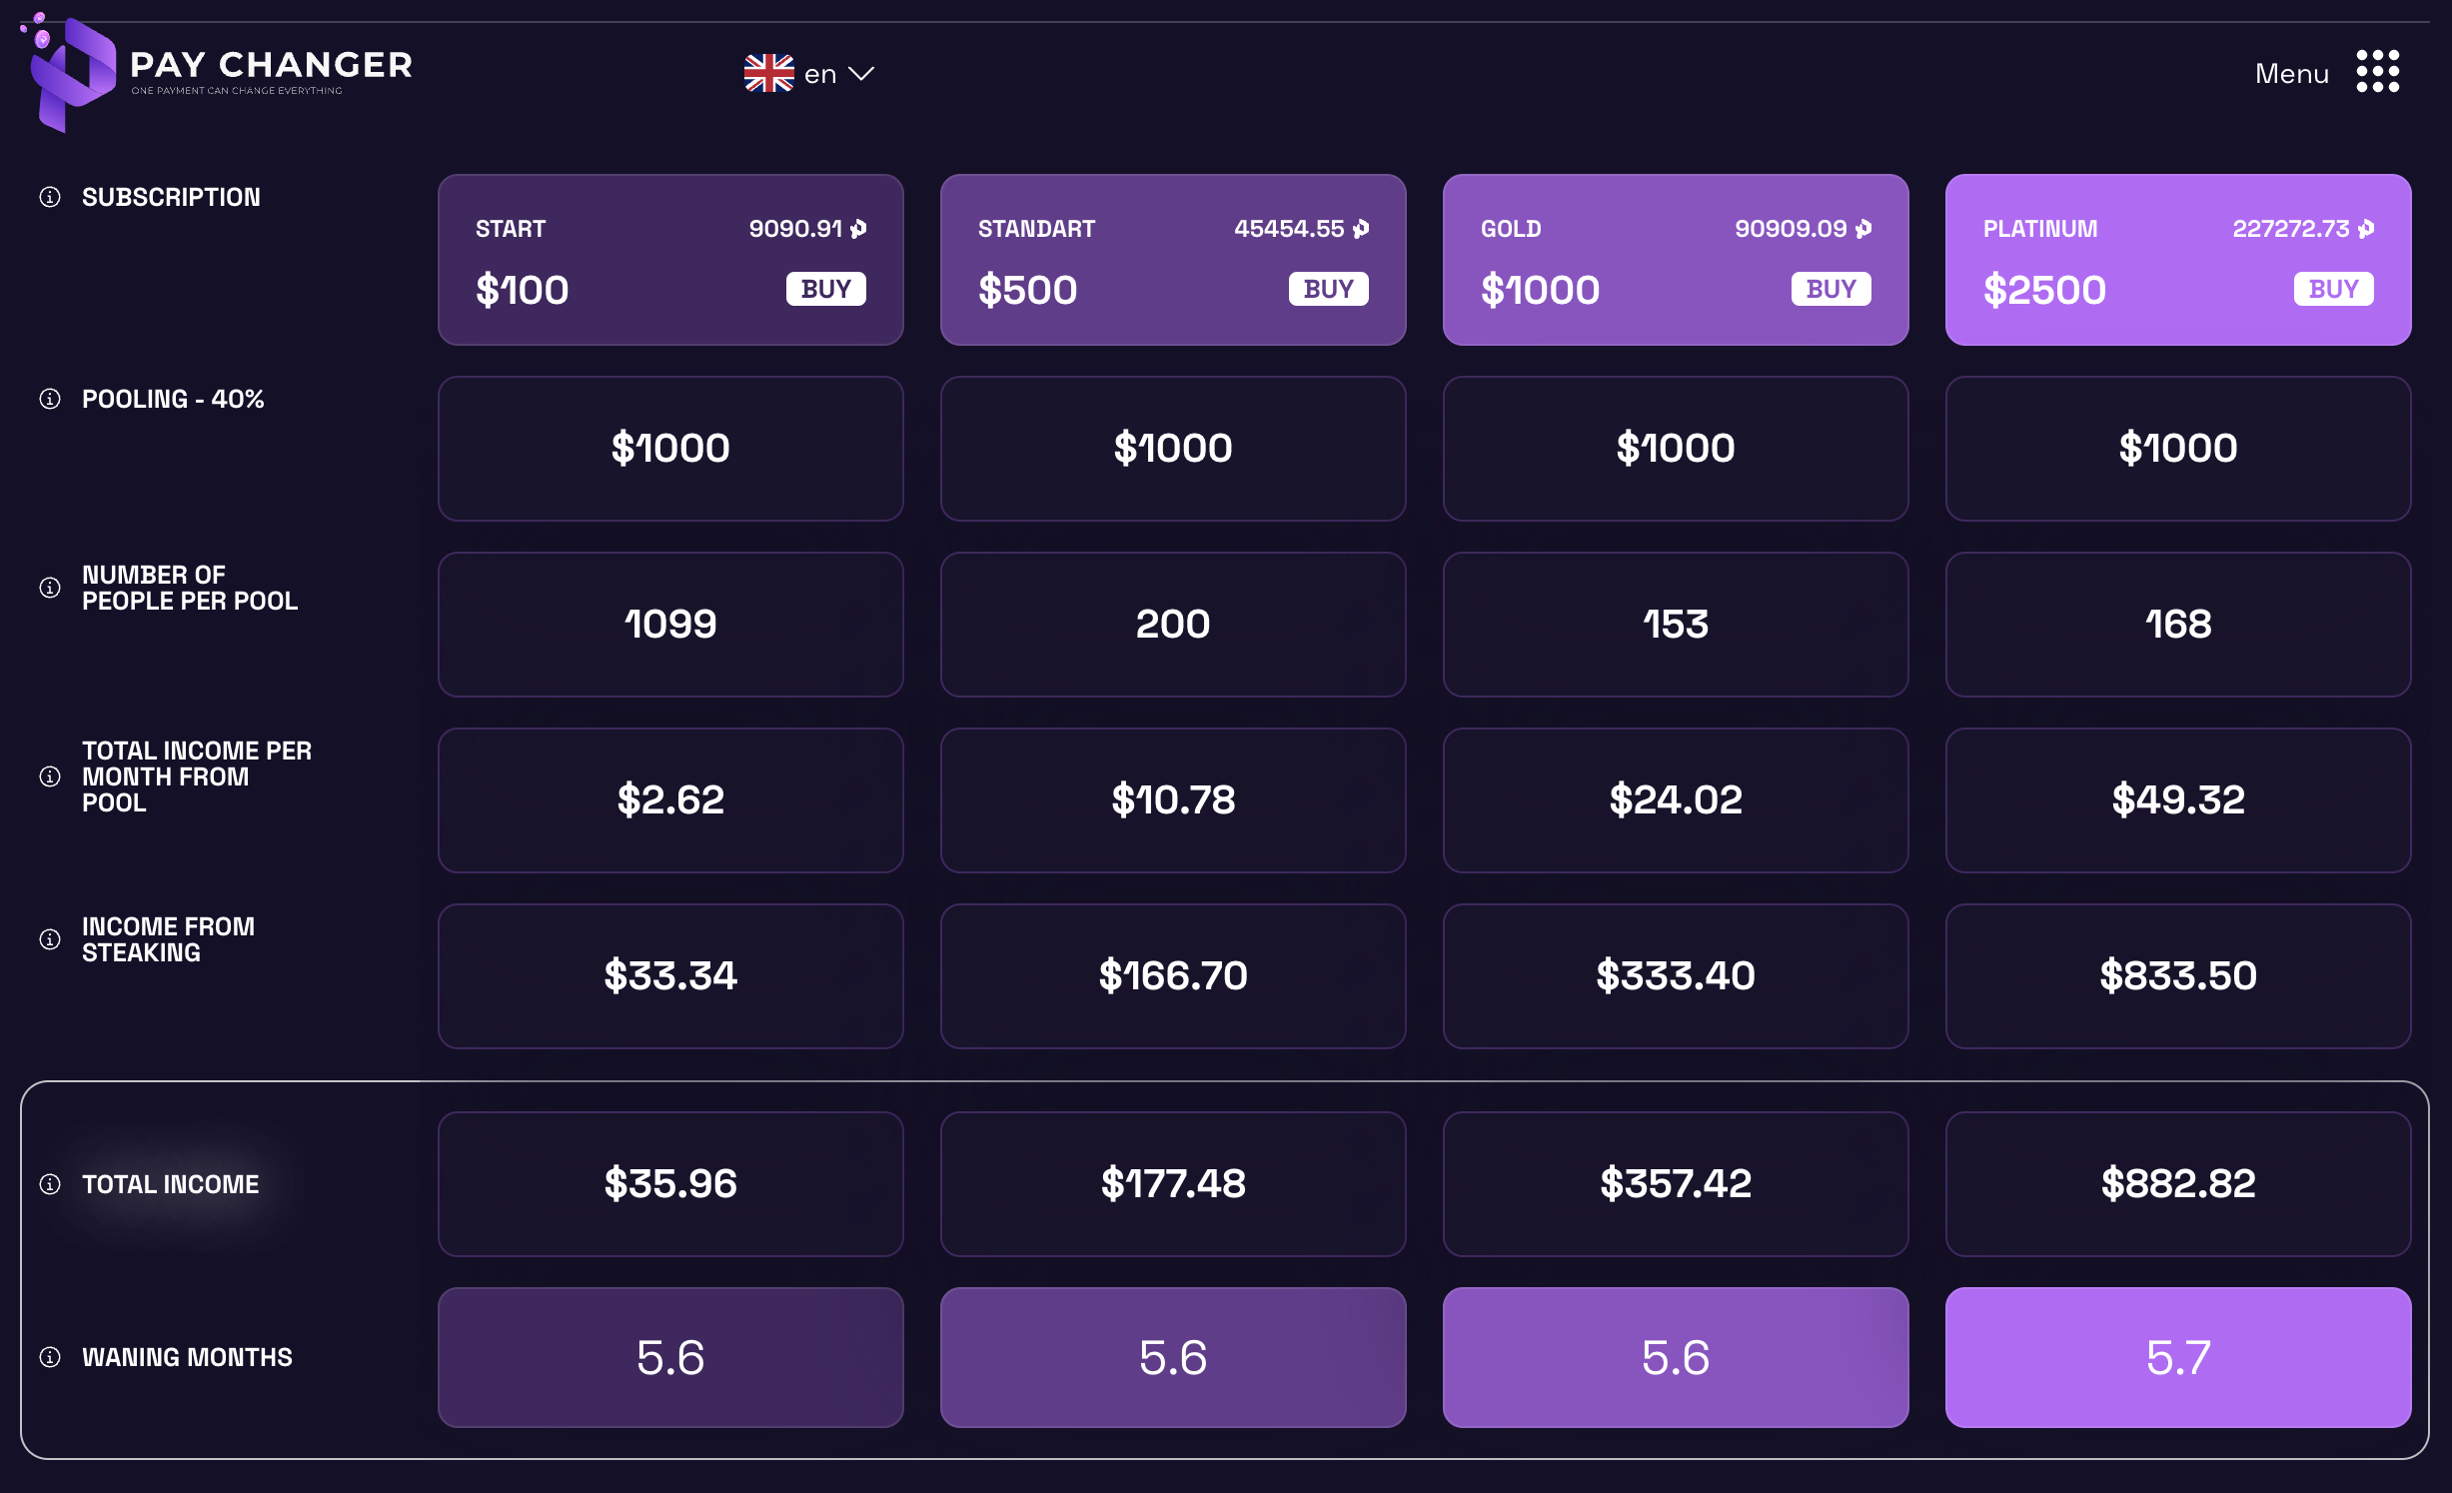The width and height of the screenshot is (2452, 1493).
Task: Click the info icon next to Pooling - 40%
Action: click(50, 399)
